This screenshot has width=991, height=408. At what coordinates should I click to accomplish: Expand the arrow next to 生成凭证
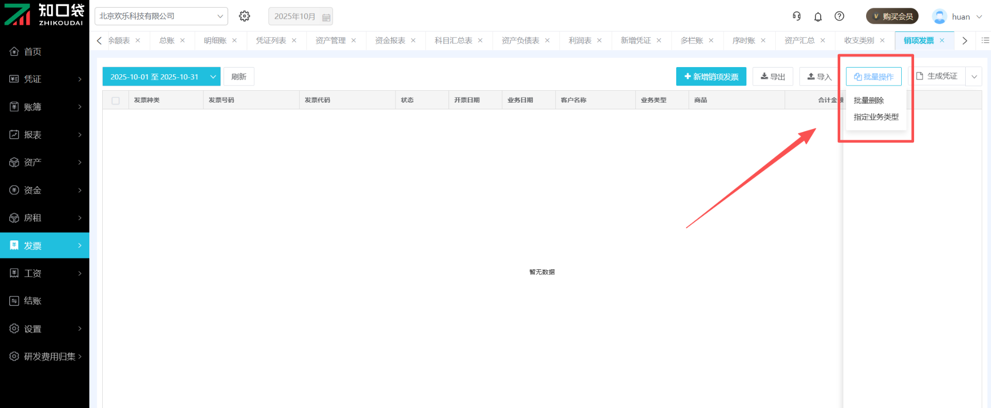click(974, 77)
